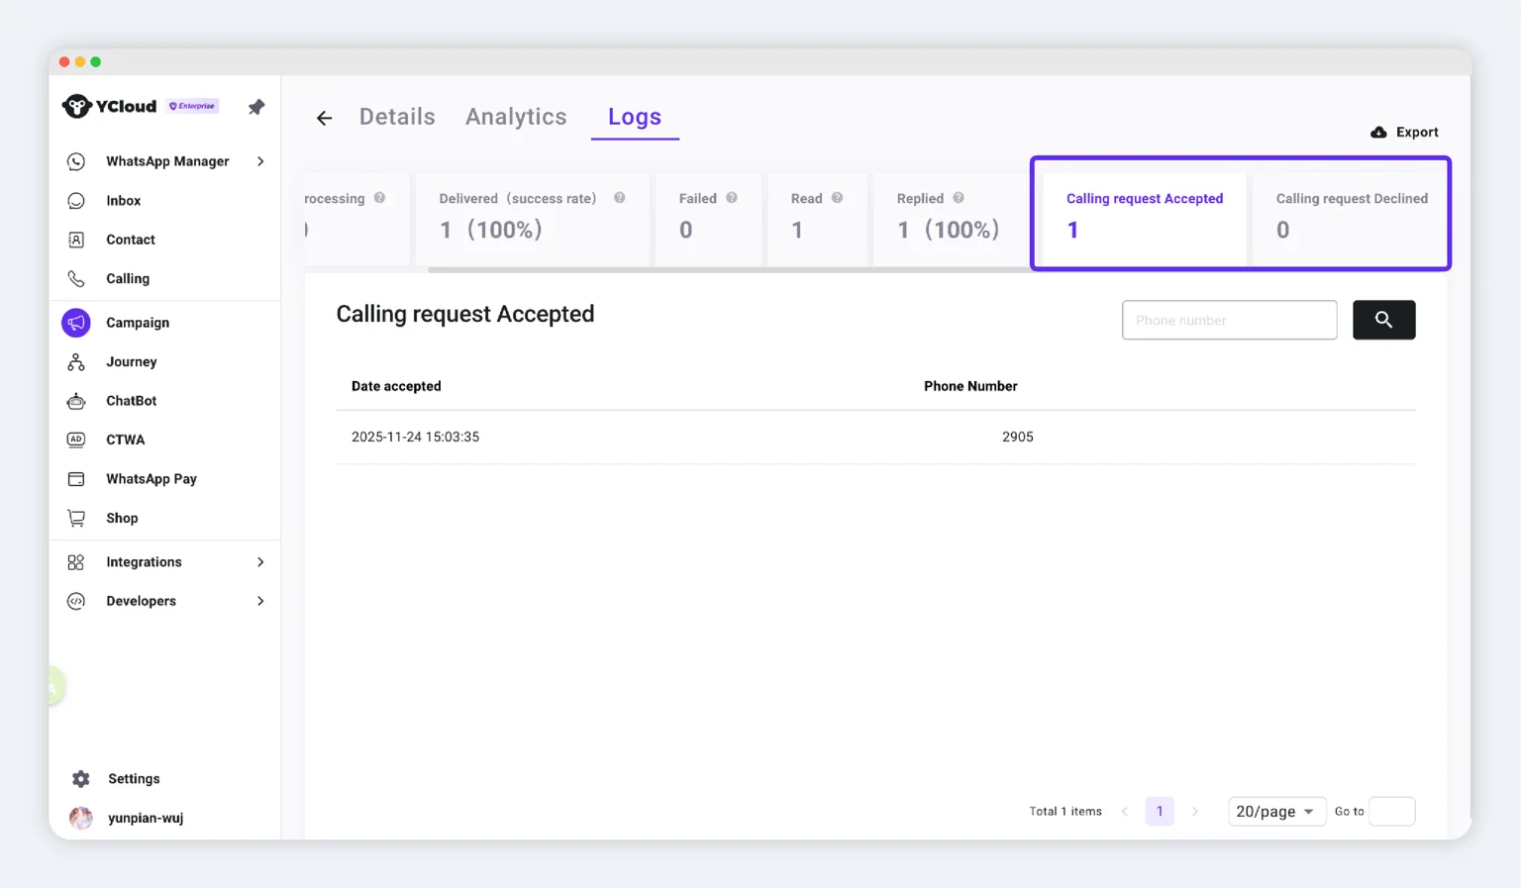1521x888 pixels.
Task: Select the Delivered (success rate) card
Action: coord(532,218)
